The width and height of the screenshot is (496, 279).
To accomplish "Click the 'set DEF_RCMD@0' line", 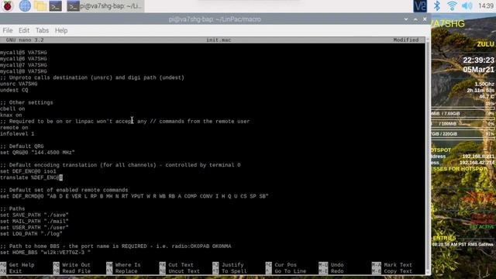I will tap(134, 196).
